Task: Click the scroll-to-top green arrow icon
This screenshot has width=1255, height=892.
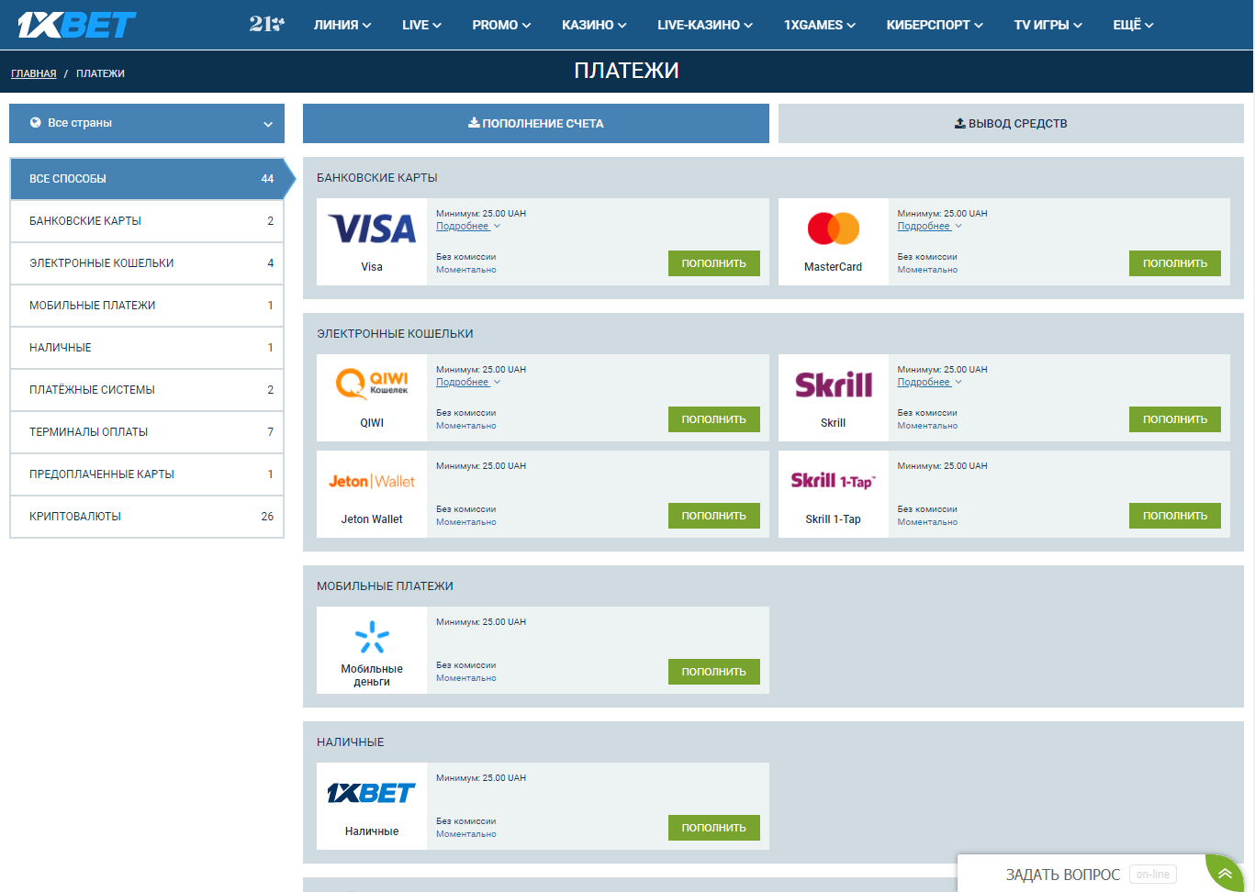Action: pyautogui.click(x=1225, y=873)
